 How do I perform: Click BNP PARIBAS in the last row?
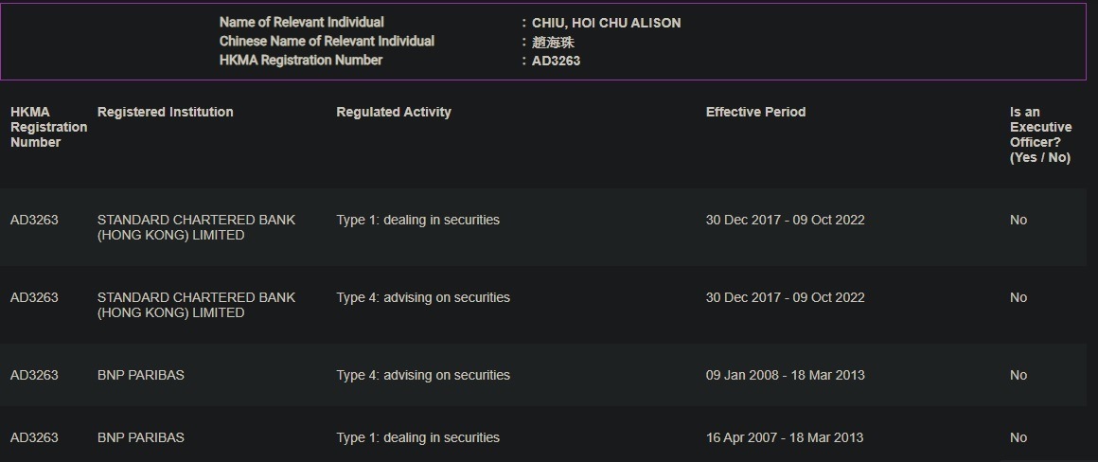click(141, 437)
